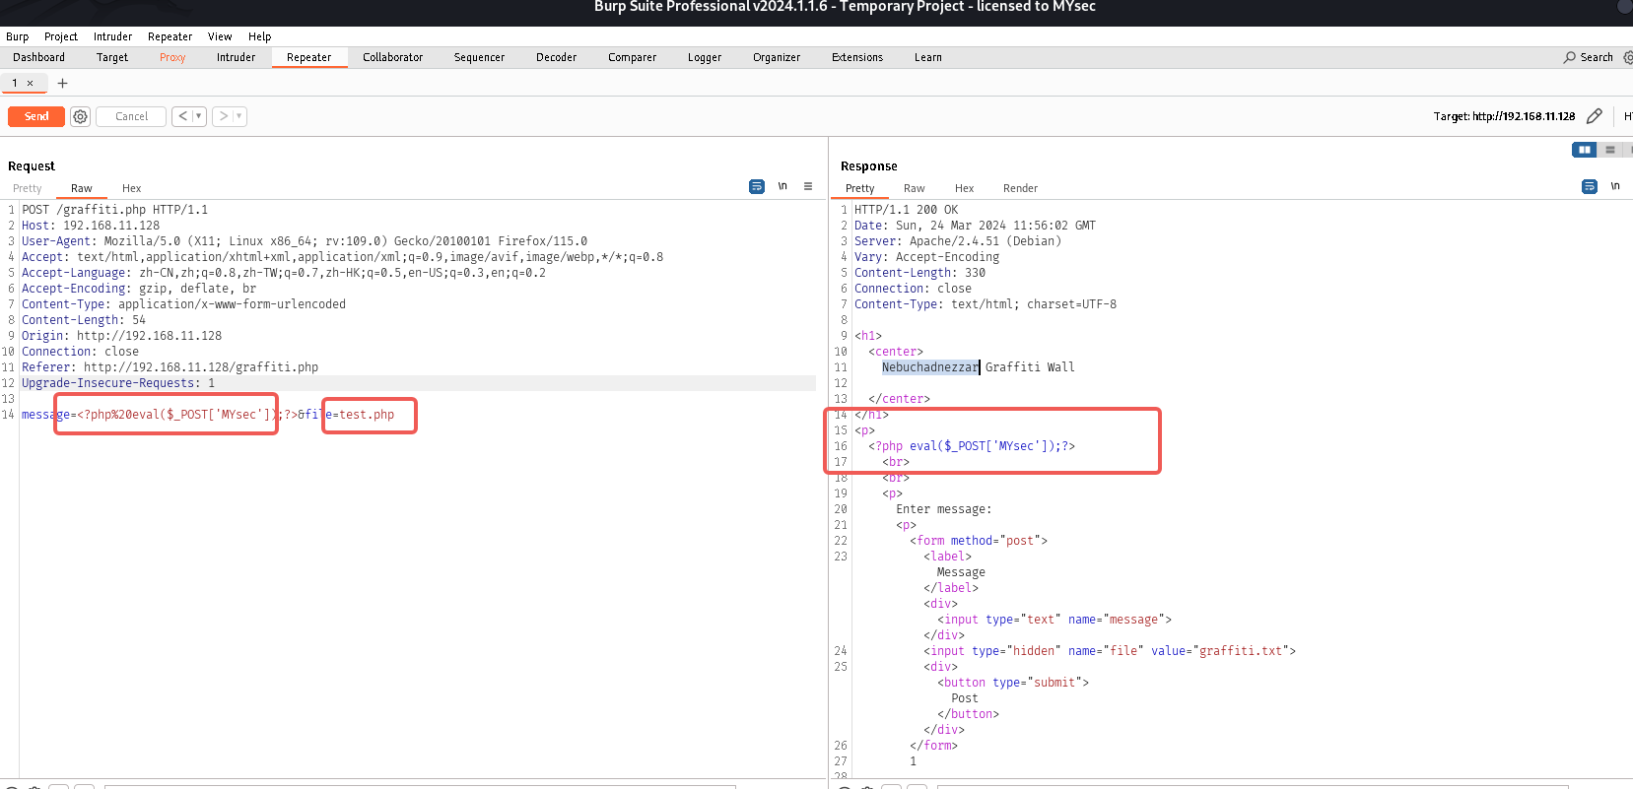Select Repeater tab 1
The image size is (1633, 789).
coord(15,83)
